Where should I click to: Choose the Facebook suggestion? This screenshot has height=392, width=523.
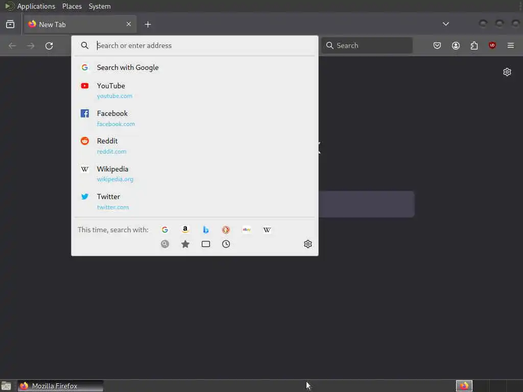(x=195, y=118)
